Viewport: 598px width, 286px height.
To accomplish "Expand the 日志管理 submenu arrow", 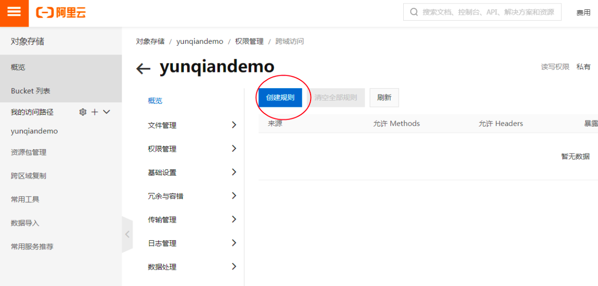I will click(x=234, y=243).
